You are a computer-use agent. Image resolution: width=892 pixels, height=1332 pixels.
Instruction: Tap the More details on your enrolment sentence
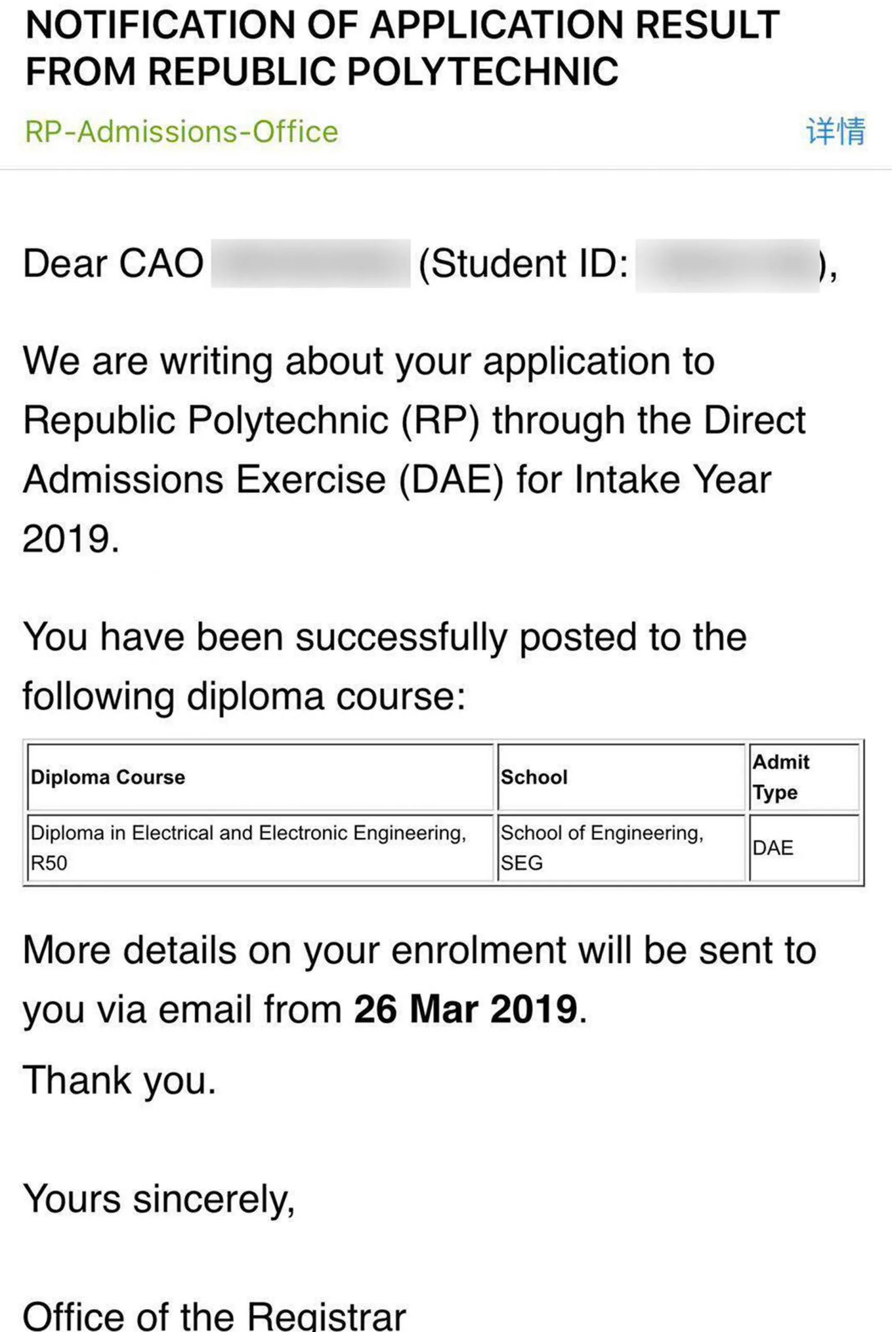pos(419,980)
